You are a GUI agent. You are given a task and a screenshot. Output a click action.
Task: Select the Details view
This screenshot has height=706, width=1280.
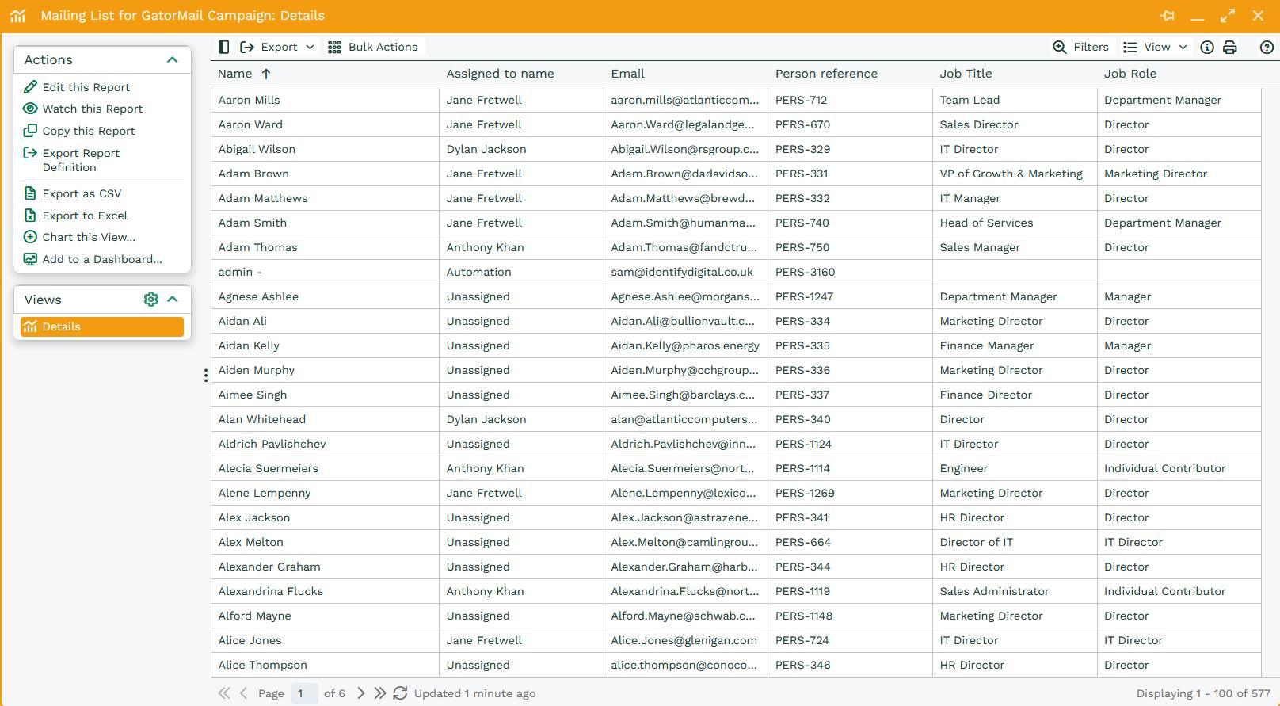(101, 326)
